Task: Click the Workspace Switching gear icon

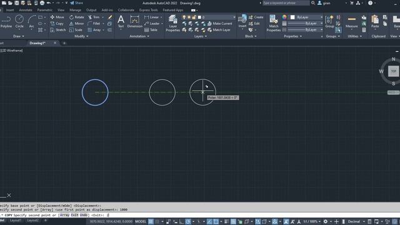Action: tap(325, 221)
